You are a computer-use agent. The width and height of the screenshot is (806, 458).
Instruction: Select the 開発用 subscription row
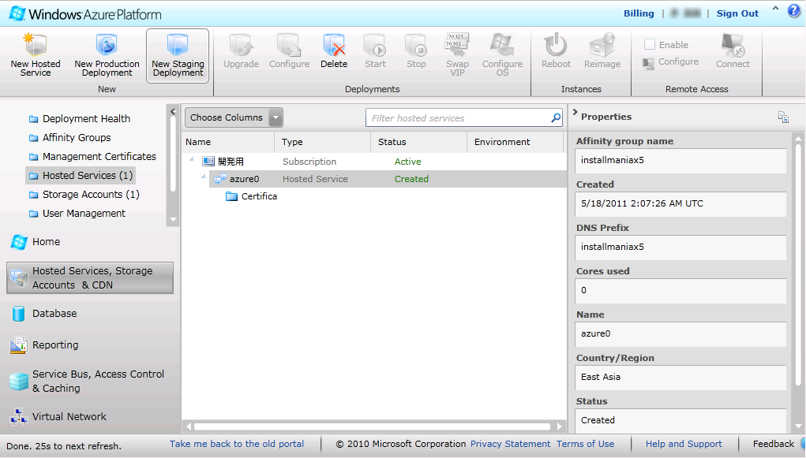coord(375,162)
